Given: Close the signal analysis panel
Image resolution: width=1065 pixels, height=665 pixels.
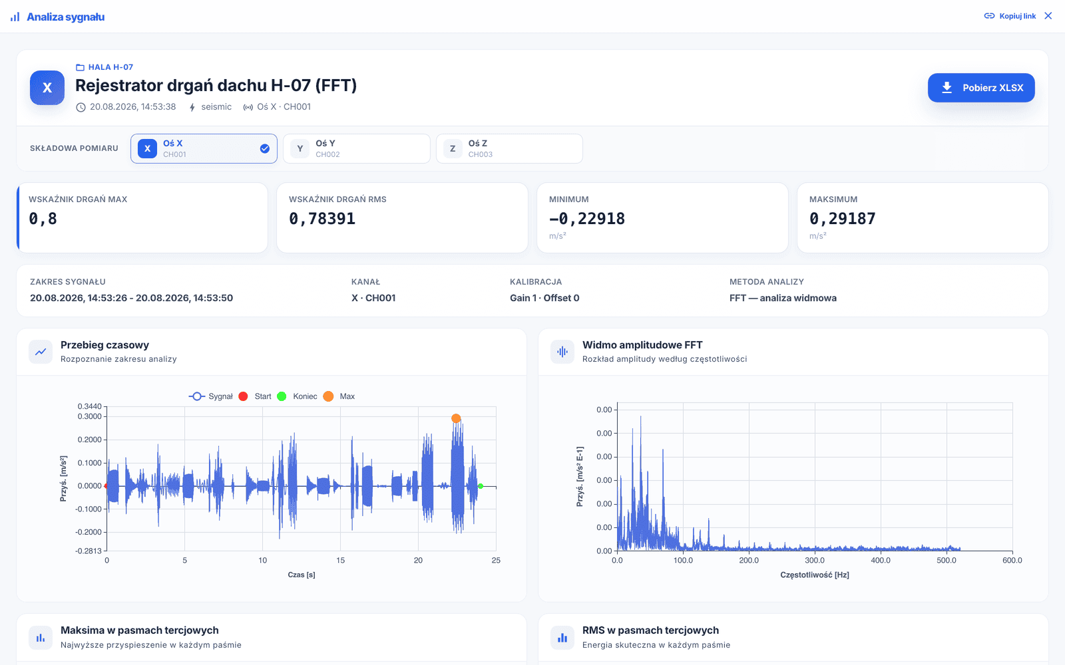Looking at the screenshot, I should [1048, 16].
